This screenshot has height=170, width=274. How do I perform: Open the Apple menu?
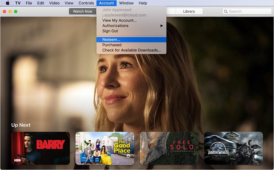click(8, 3)
